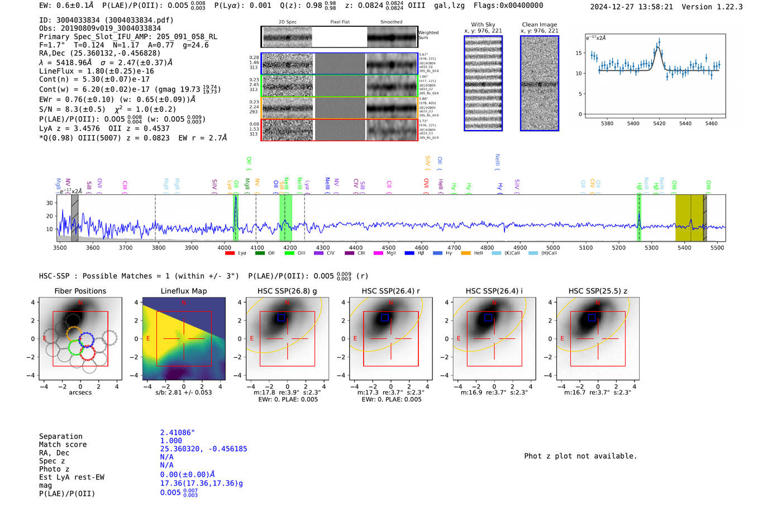Select the Hγ legend swatch

coord(437,253)
